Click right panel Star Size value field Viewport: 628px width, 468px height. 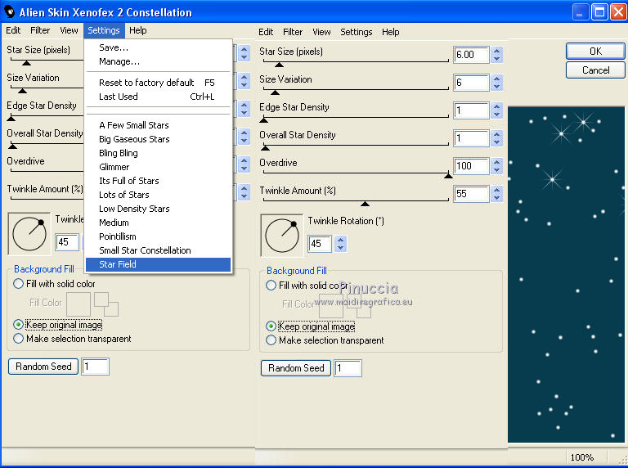click(471, 55)
